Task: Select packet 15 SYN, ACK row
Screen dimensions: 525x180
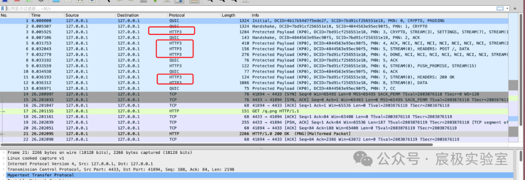Action: (254, 100)
